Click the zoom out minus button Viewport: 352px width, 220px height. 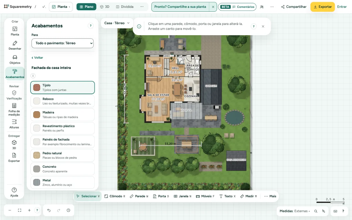[10, 210]
